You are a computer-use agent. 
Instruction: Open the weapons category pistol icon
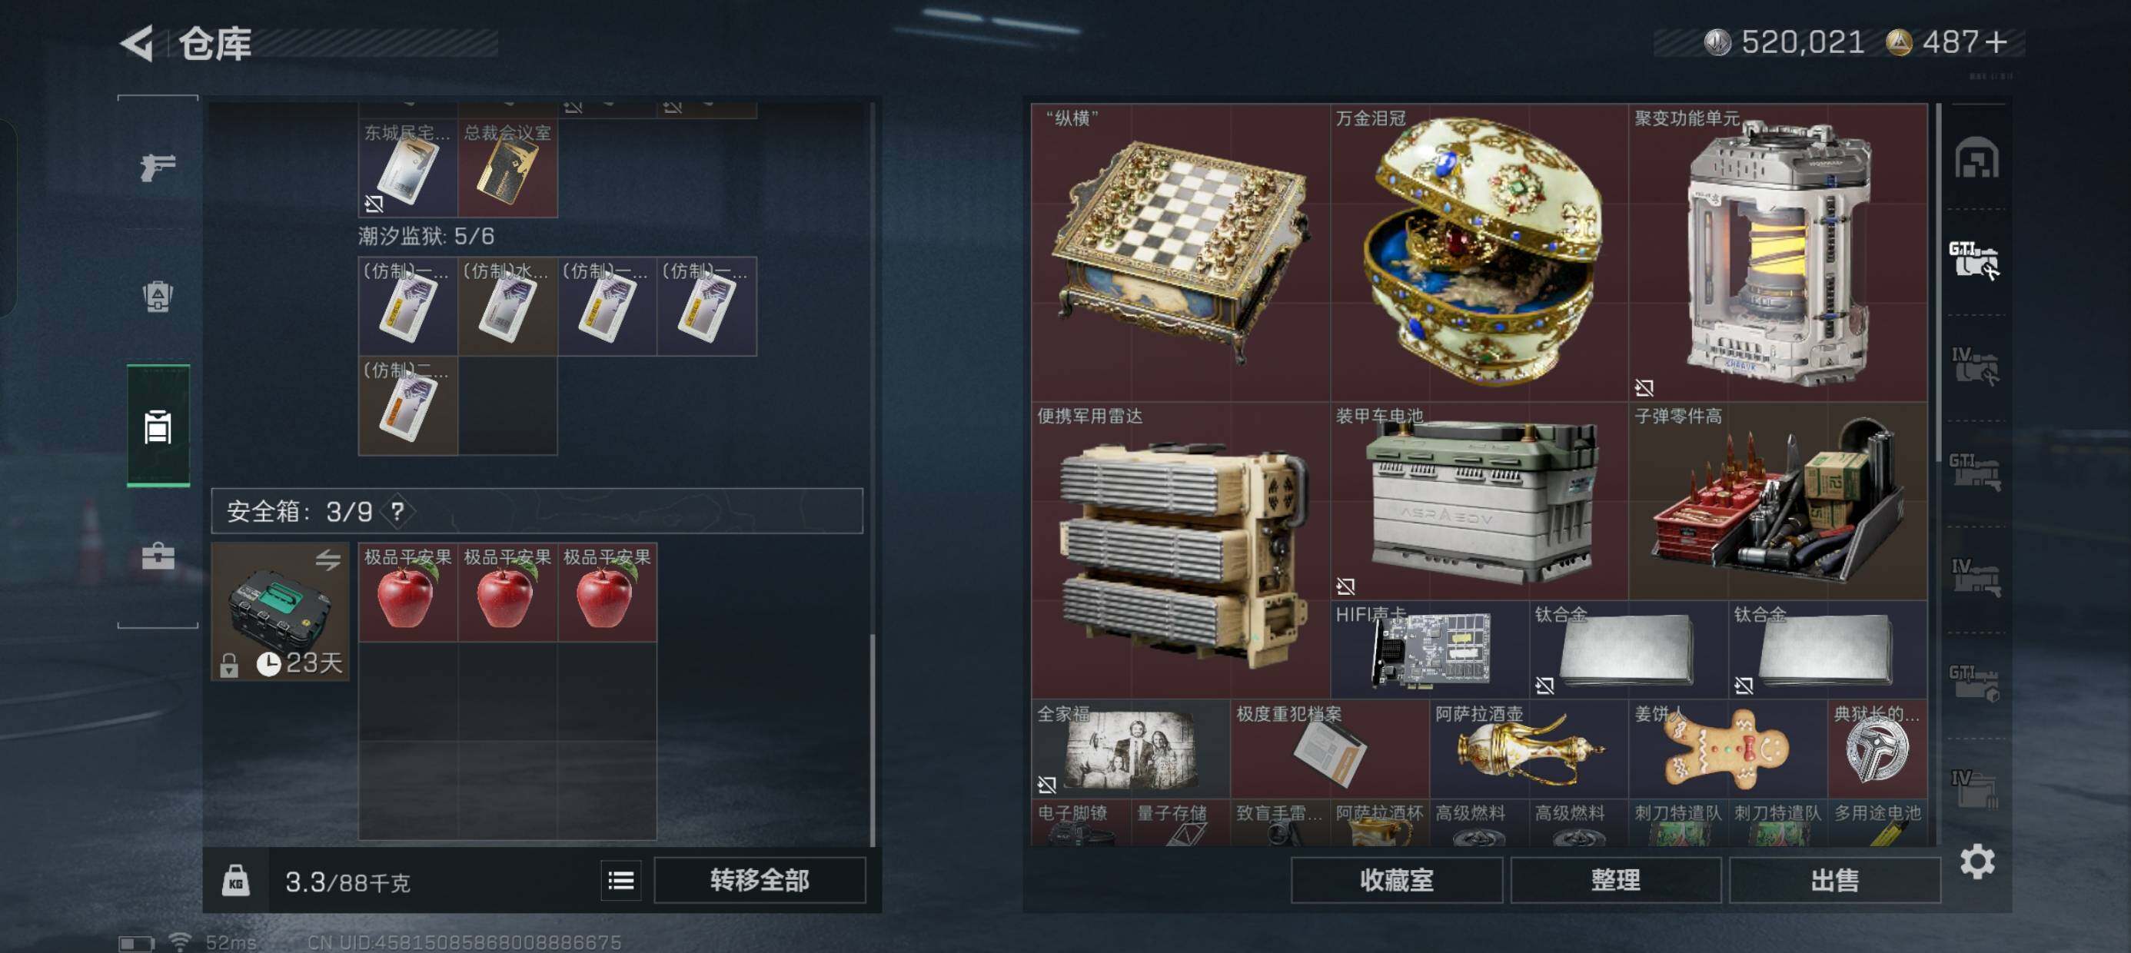tap(157, 168)
